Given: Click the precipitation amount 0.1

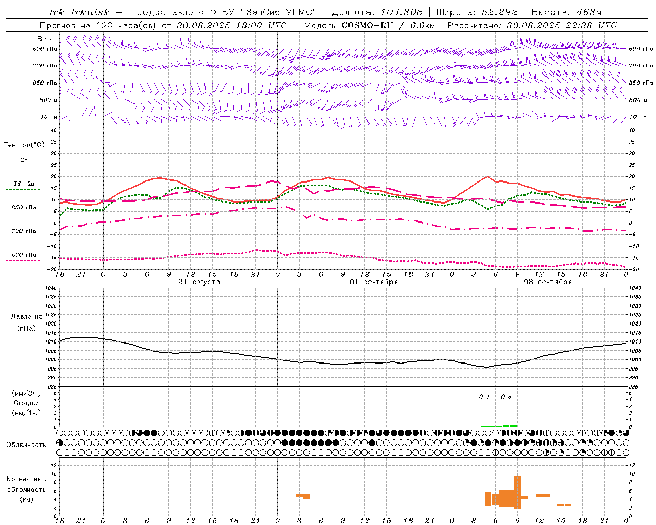Looking at the screenshot, I should [484, 397].
